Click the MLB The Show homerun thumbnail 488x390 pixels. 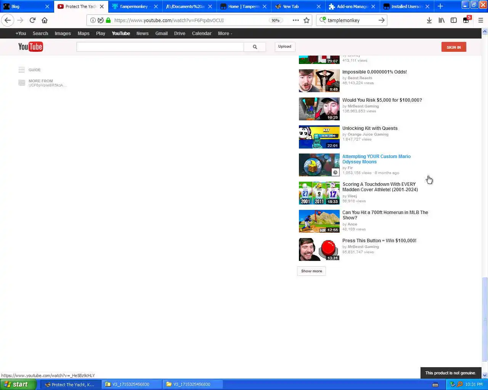[x=319, y=221]
